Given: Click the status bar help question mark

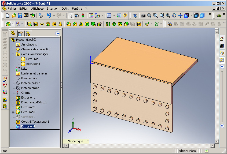Looking at the screenshot, I should point(206,151).
